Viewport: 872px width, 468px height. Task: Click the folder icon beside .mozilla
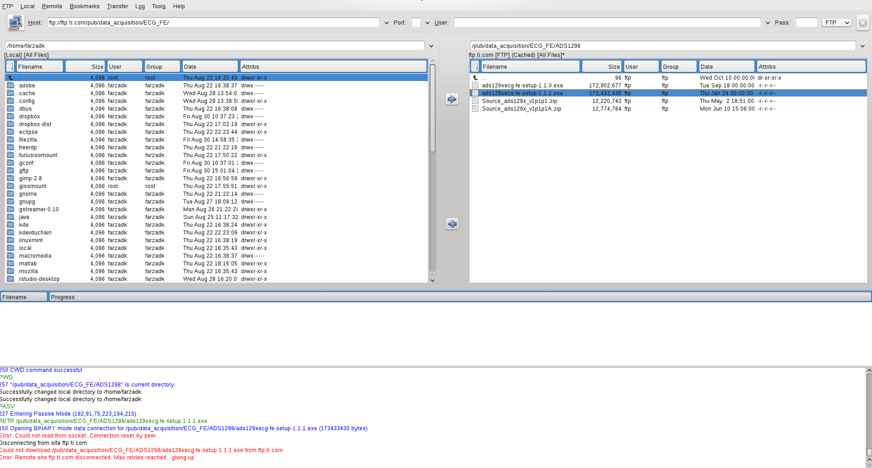[x=10, y=271]
